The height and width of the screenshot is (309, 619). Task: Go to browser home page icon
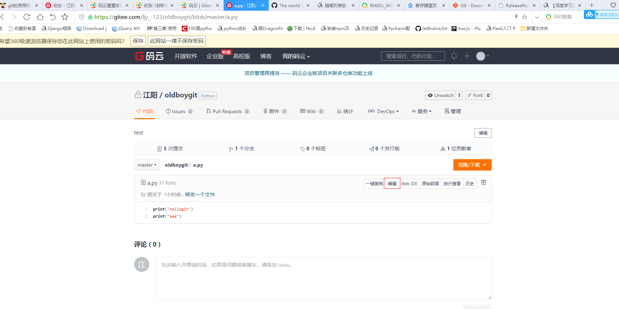[40, 17]
